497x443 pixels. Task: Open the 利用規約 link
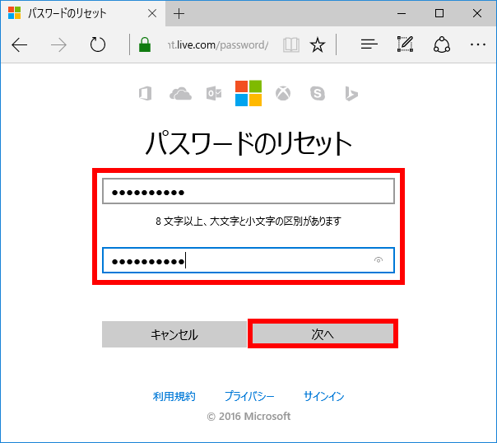pos(174,396)
